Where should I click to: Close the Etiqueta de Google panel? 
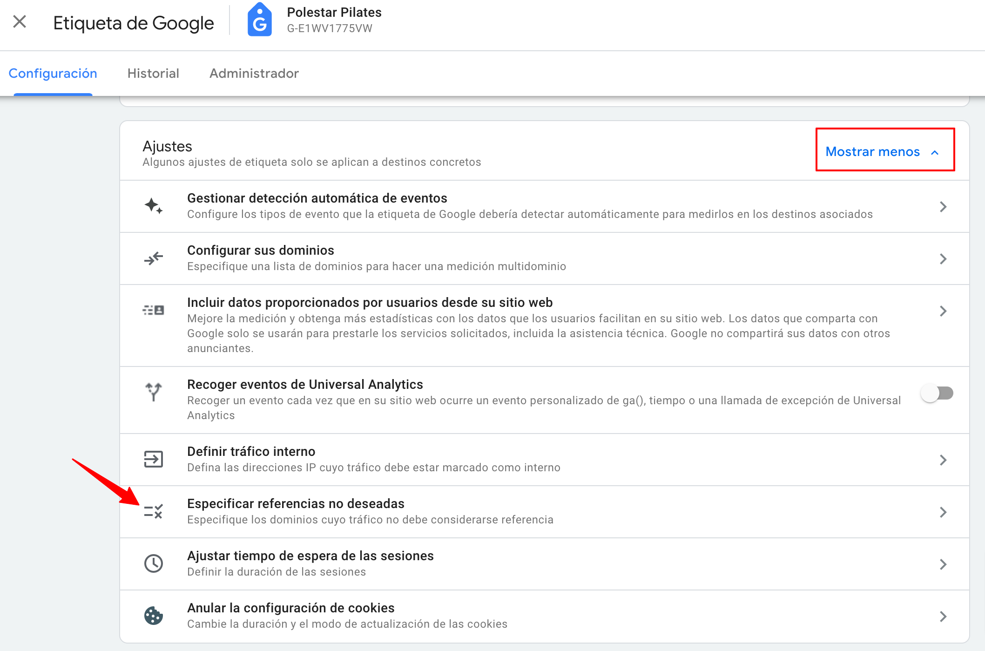click(20, 21)
